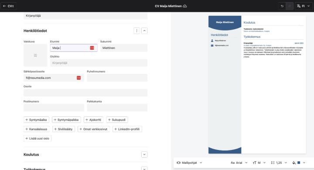Click the CV preview page
314x170 pixels.
click(x=257, y=85)
